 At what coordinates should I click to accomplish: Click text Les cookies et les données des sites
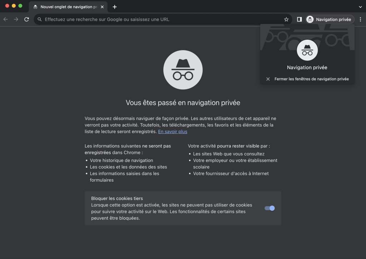click(x=128, y=167)
